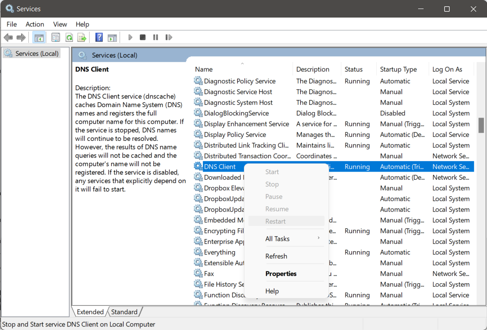Click gear icon of DialogBlockingService row

(x=198, y=113)
